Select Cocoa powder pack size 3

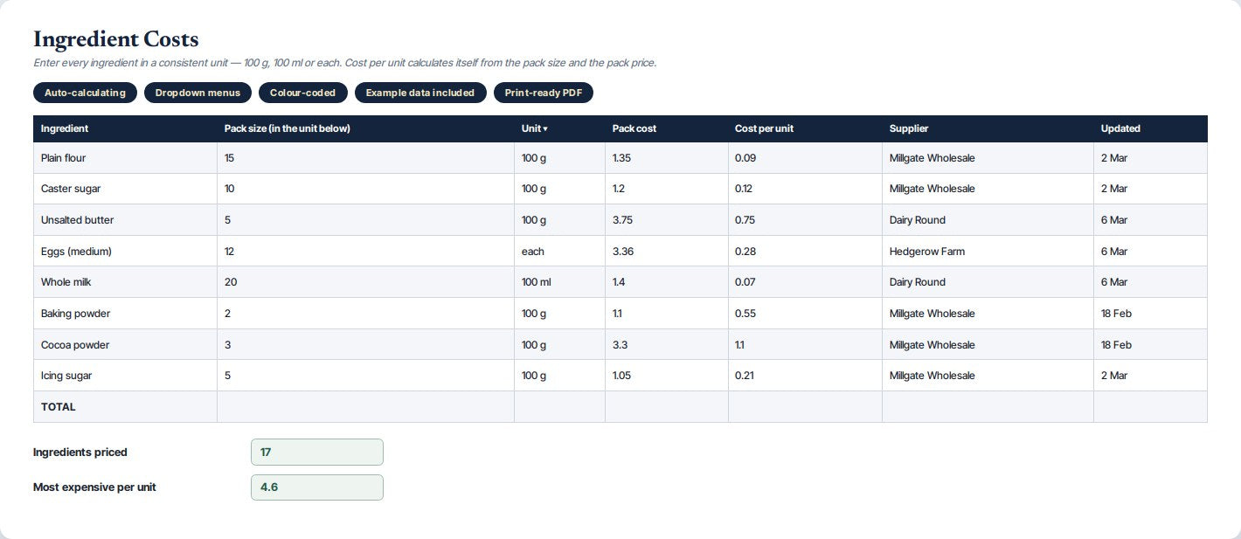click(365, 345)
